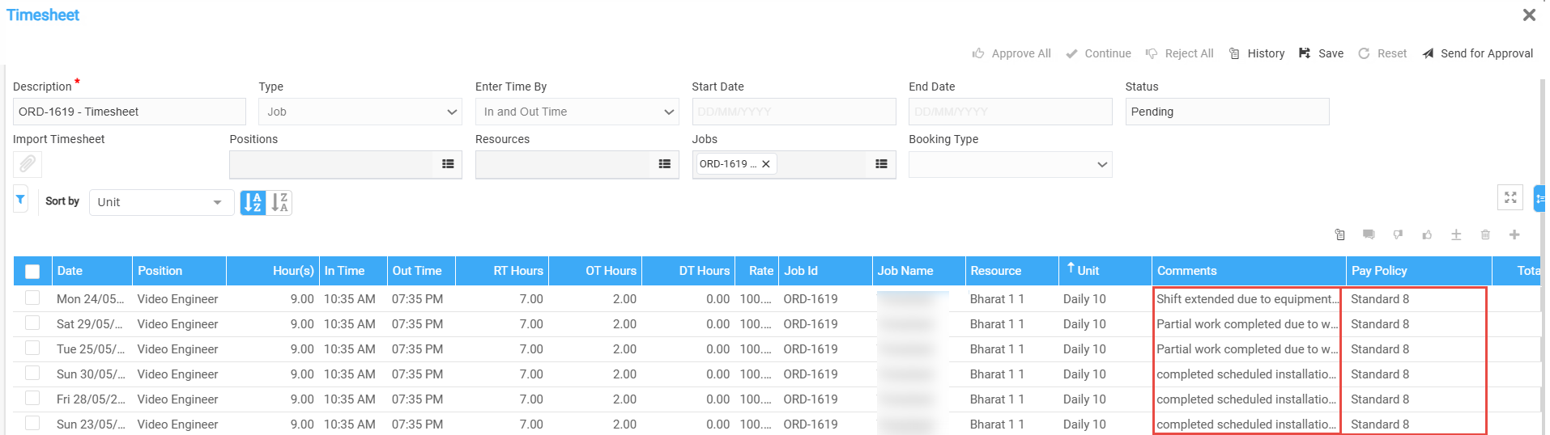Screen dimensions: 1550x435
Task: Sort descending with Z-A icon
Action: point(279,202)
